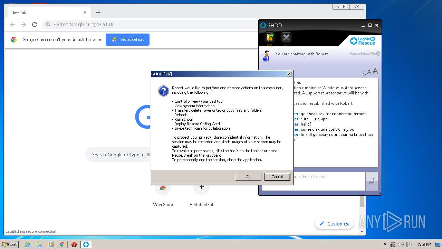The height and width of the screenshot is (249, 442).
Task: Click 'Reboot' line in the dialog
Action: (x=179, y=115)
